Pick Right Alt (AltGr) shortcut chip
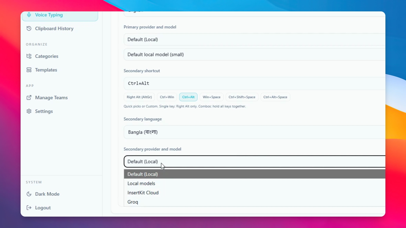 coord(139,97)
